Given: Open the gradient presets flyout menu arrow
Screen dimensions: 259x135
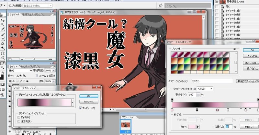Looking at the screenshot, I should pyautogui.click(x=234, y=49).
